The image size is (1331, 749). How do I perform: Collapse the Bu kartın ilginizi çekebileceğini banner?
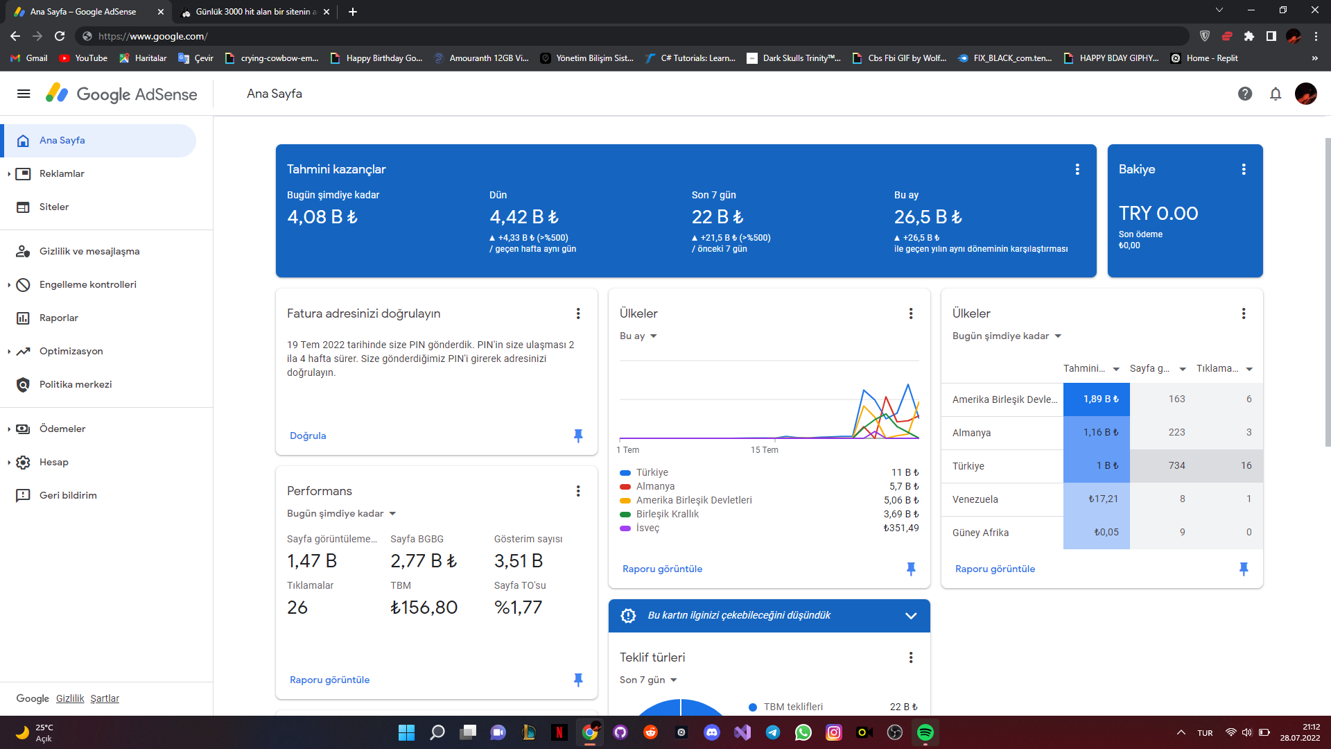coord(911,616)
